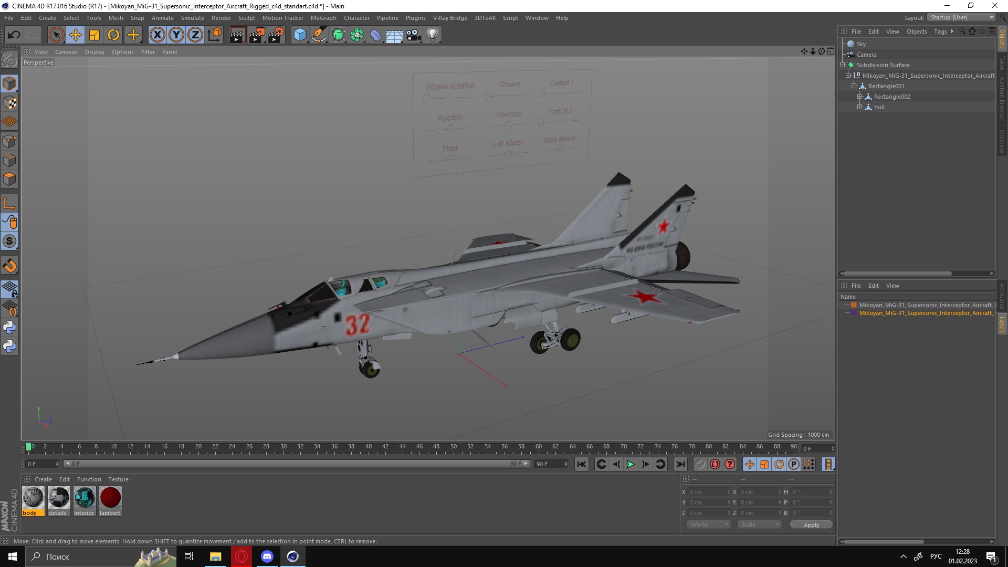Go to end of animation
The image size is (1008, 567).
tap(680, 464)
